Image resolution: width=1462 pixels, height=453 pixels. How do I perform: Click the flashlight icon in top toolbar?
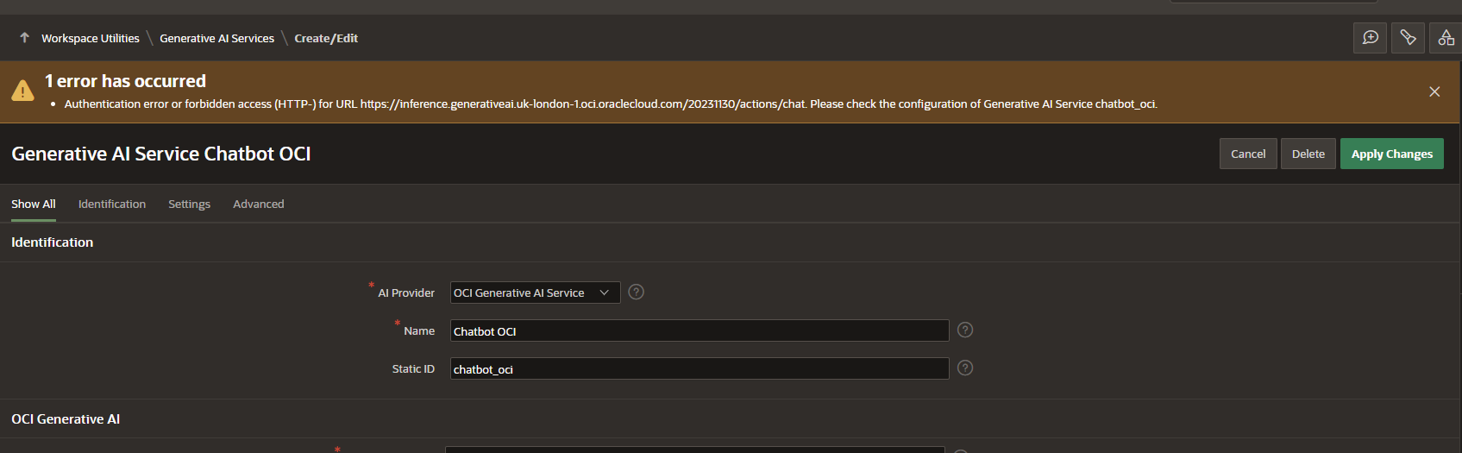click(x=1408, y=38)
